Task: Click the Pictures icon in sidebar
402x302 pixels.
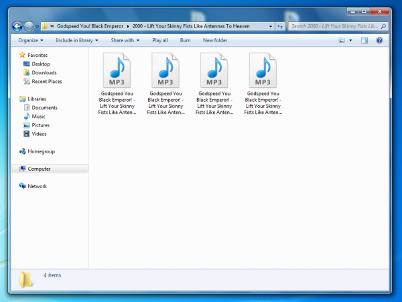Action: pyautogui.click(x=26, y=125)
